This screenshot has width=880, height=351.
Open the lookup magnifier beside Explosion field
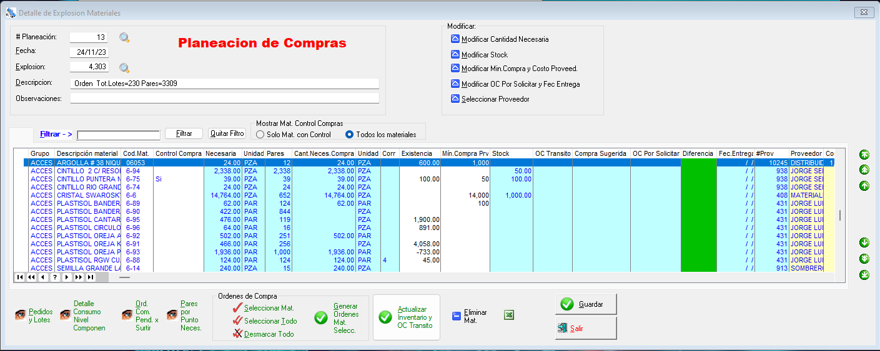click(x=124, y=68)
